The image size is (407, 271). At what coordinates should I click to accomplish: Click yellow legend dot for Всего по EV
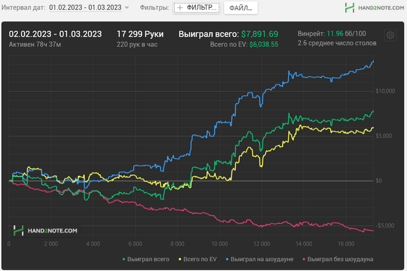pyautogui.click(x=180, y=259)
